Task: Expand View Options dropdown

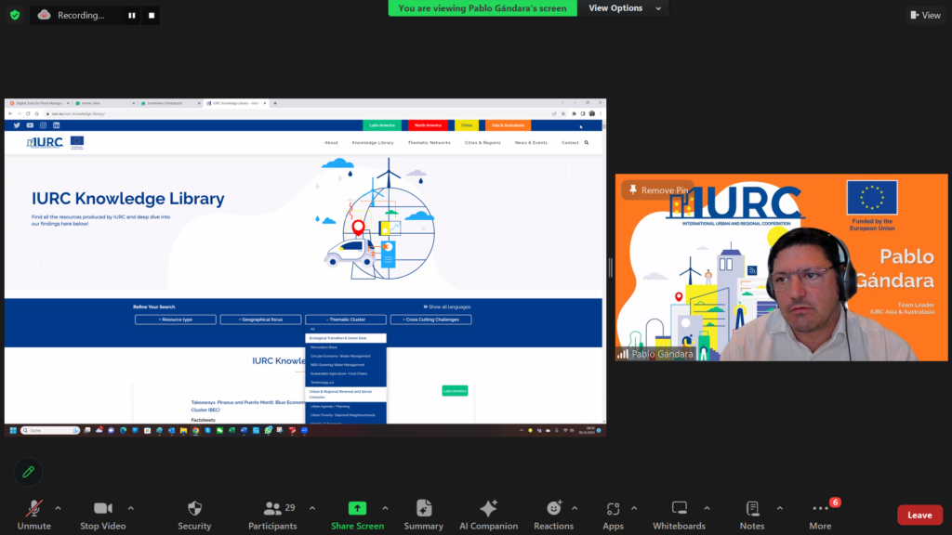Action: [x=626, y=8]
